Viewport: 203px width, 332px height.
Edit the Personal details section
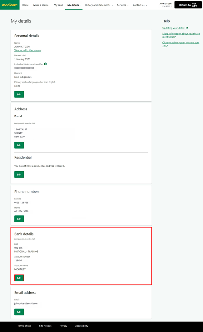coord(19,94)
